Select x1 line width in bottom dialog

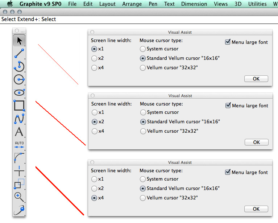point(97,179)
